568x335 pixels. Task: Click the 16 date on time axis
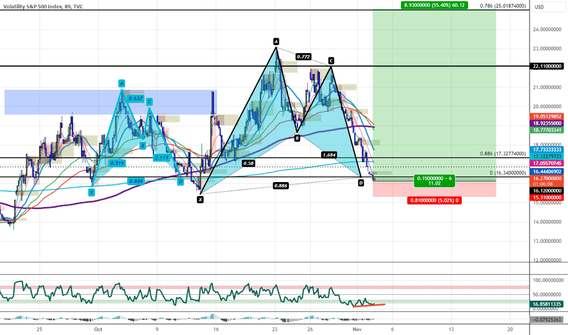(216, 329)
